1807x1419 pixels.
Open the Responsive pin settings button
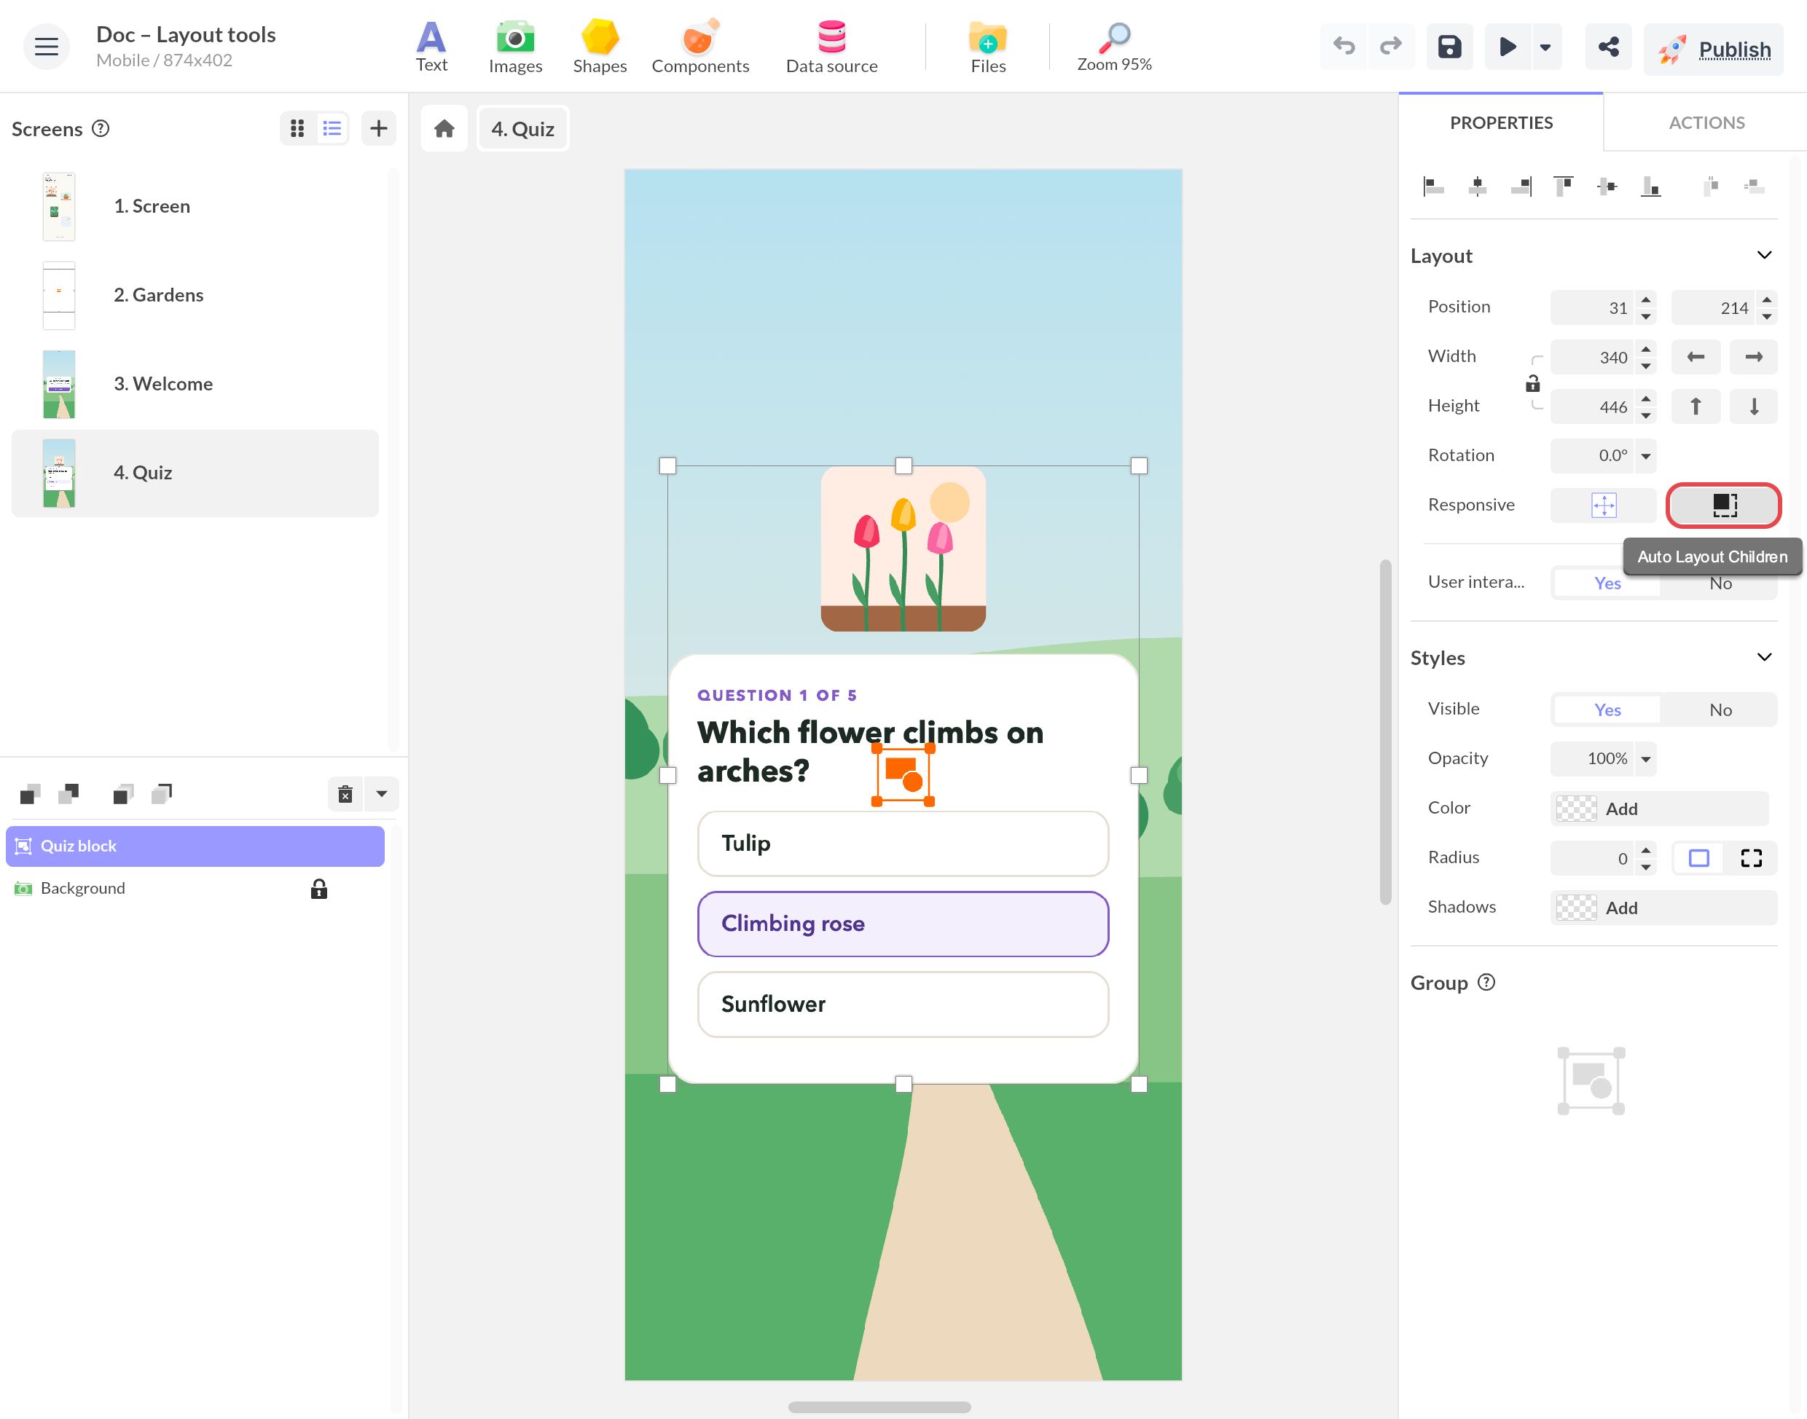pos(1603,505)
